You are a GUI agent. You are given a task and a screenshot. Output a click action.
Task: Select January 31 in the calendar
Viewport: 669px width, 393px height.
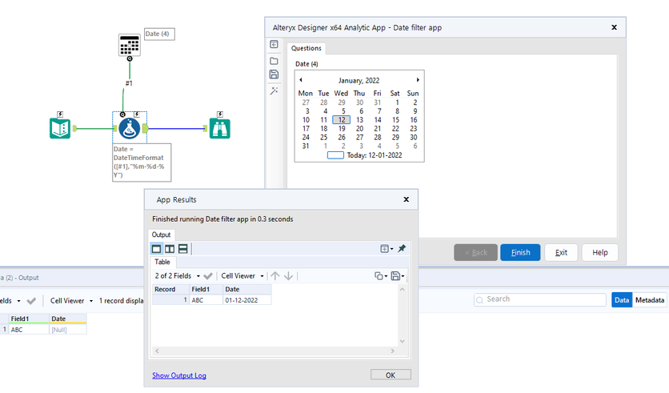tap(306, 146)
